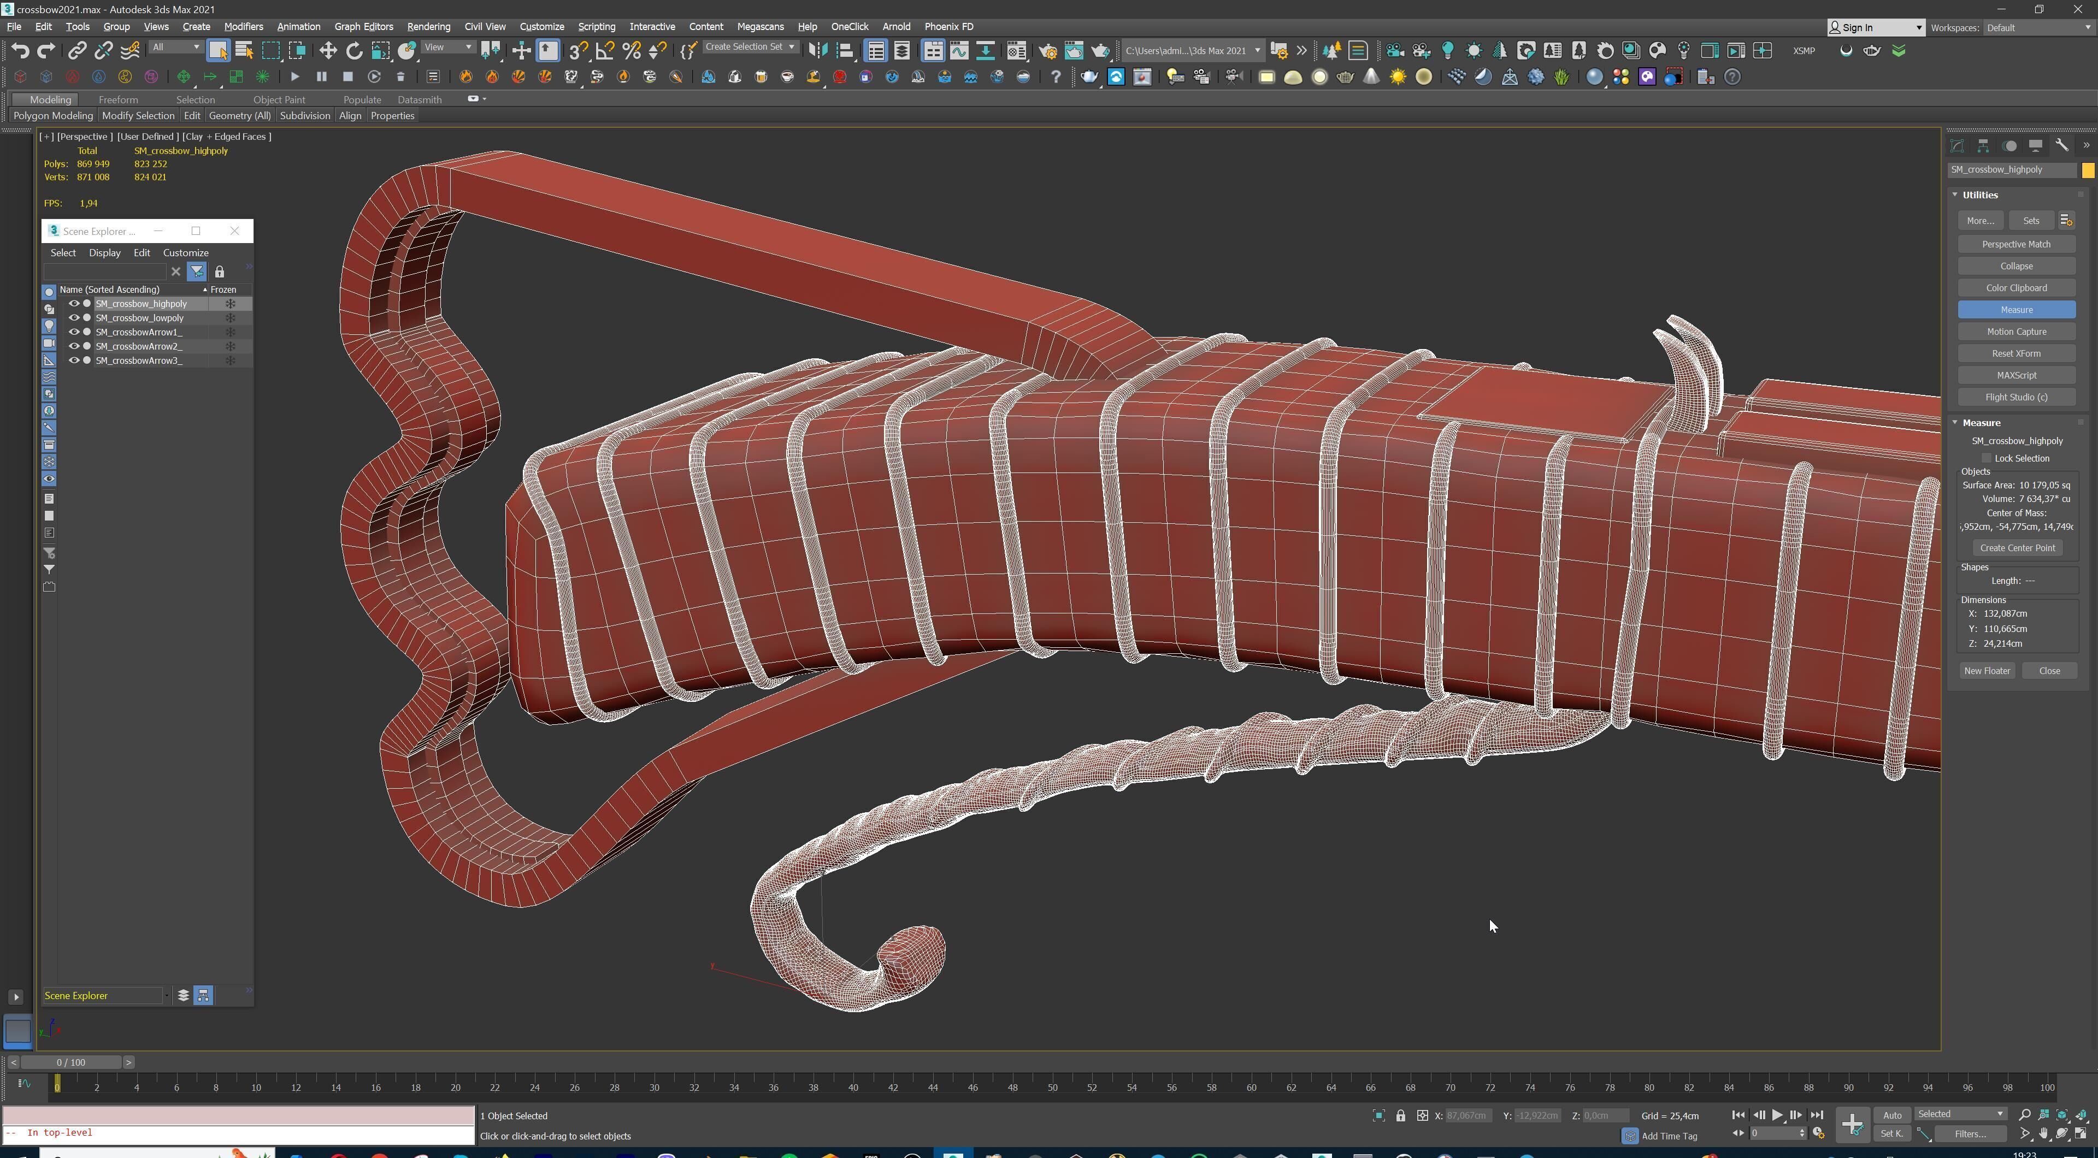Open the Curve Editor icon
2098x1158 pixels.
coord(959,50)
